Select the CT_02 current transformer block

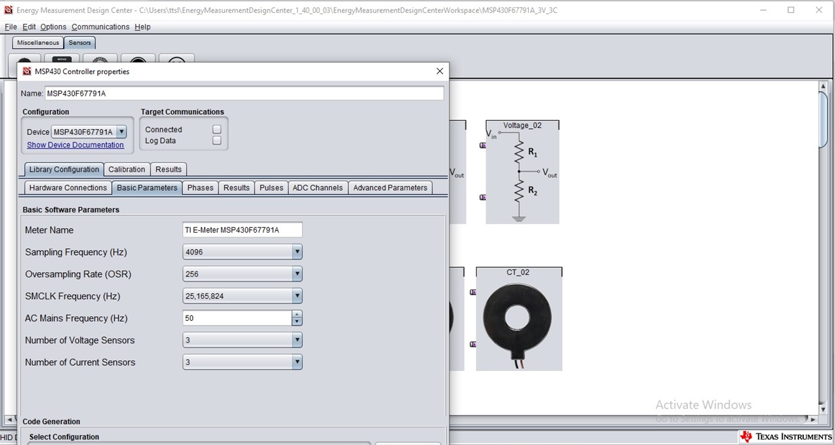point(519,319)
